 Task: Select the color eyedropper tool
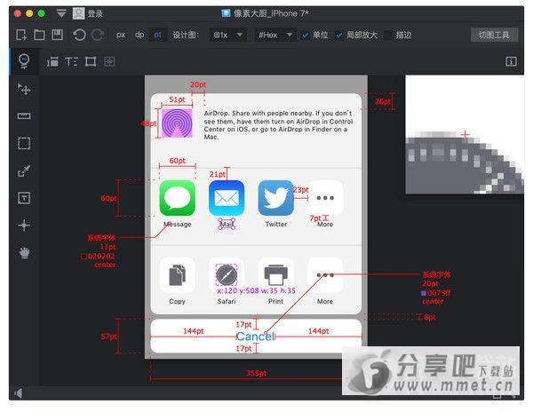click(x=24, y=170)
